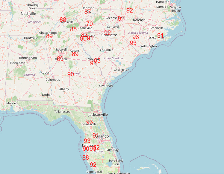
Task: Click the 83 reading above Greenville, South Carolina
Action: (84, 35)
